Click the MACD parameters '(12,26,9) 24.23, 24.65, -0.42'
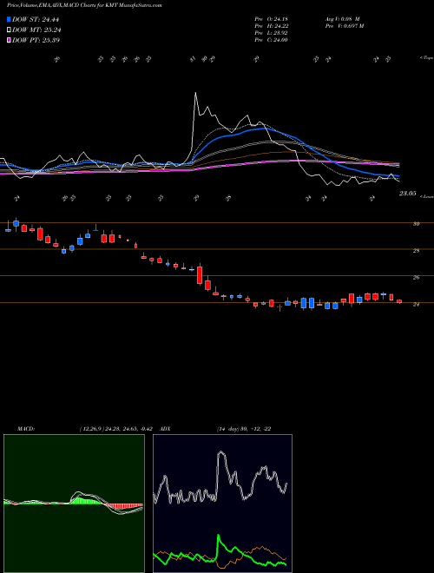Viewport: 434px width, 573px height. pyautogui.click(x=118, y=429)
